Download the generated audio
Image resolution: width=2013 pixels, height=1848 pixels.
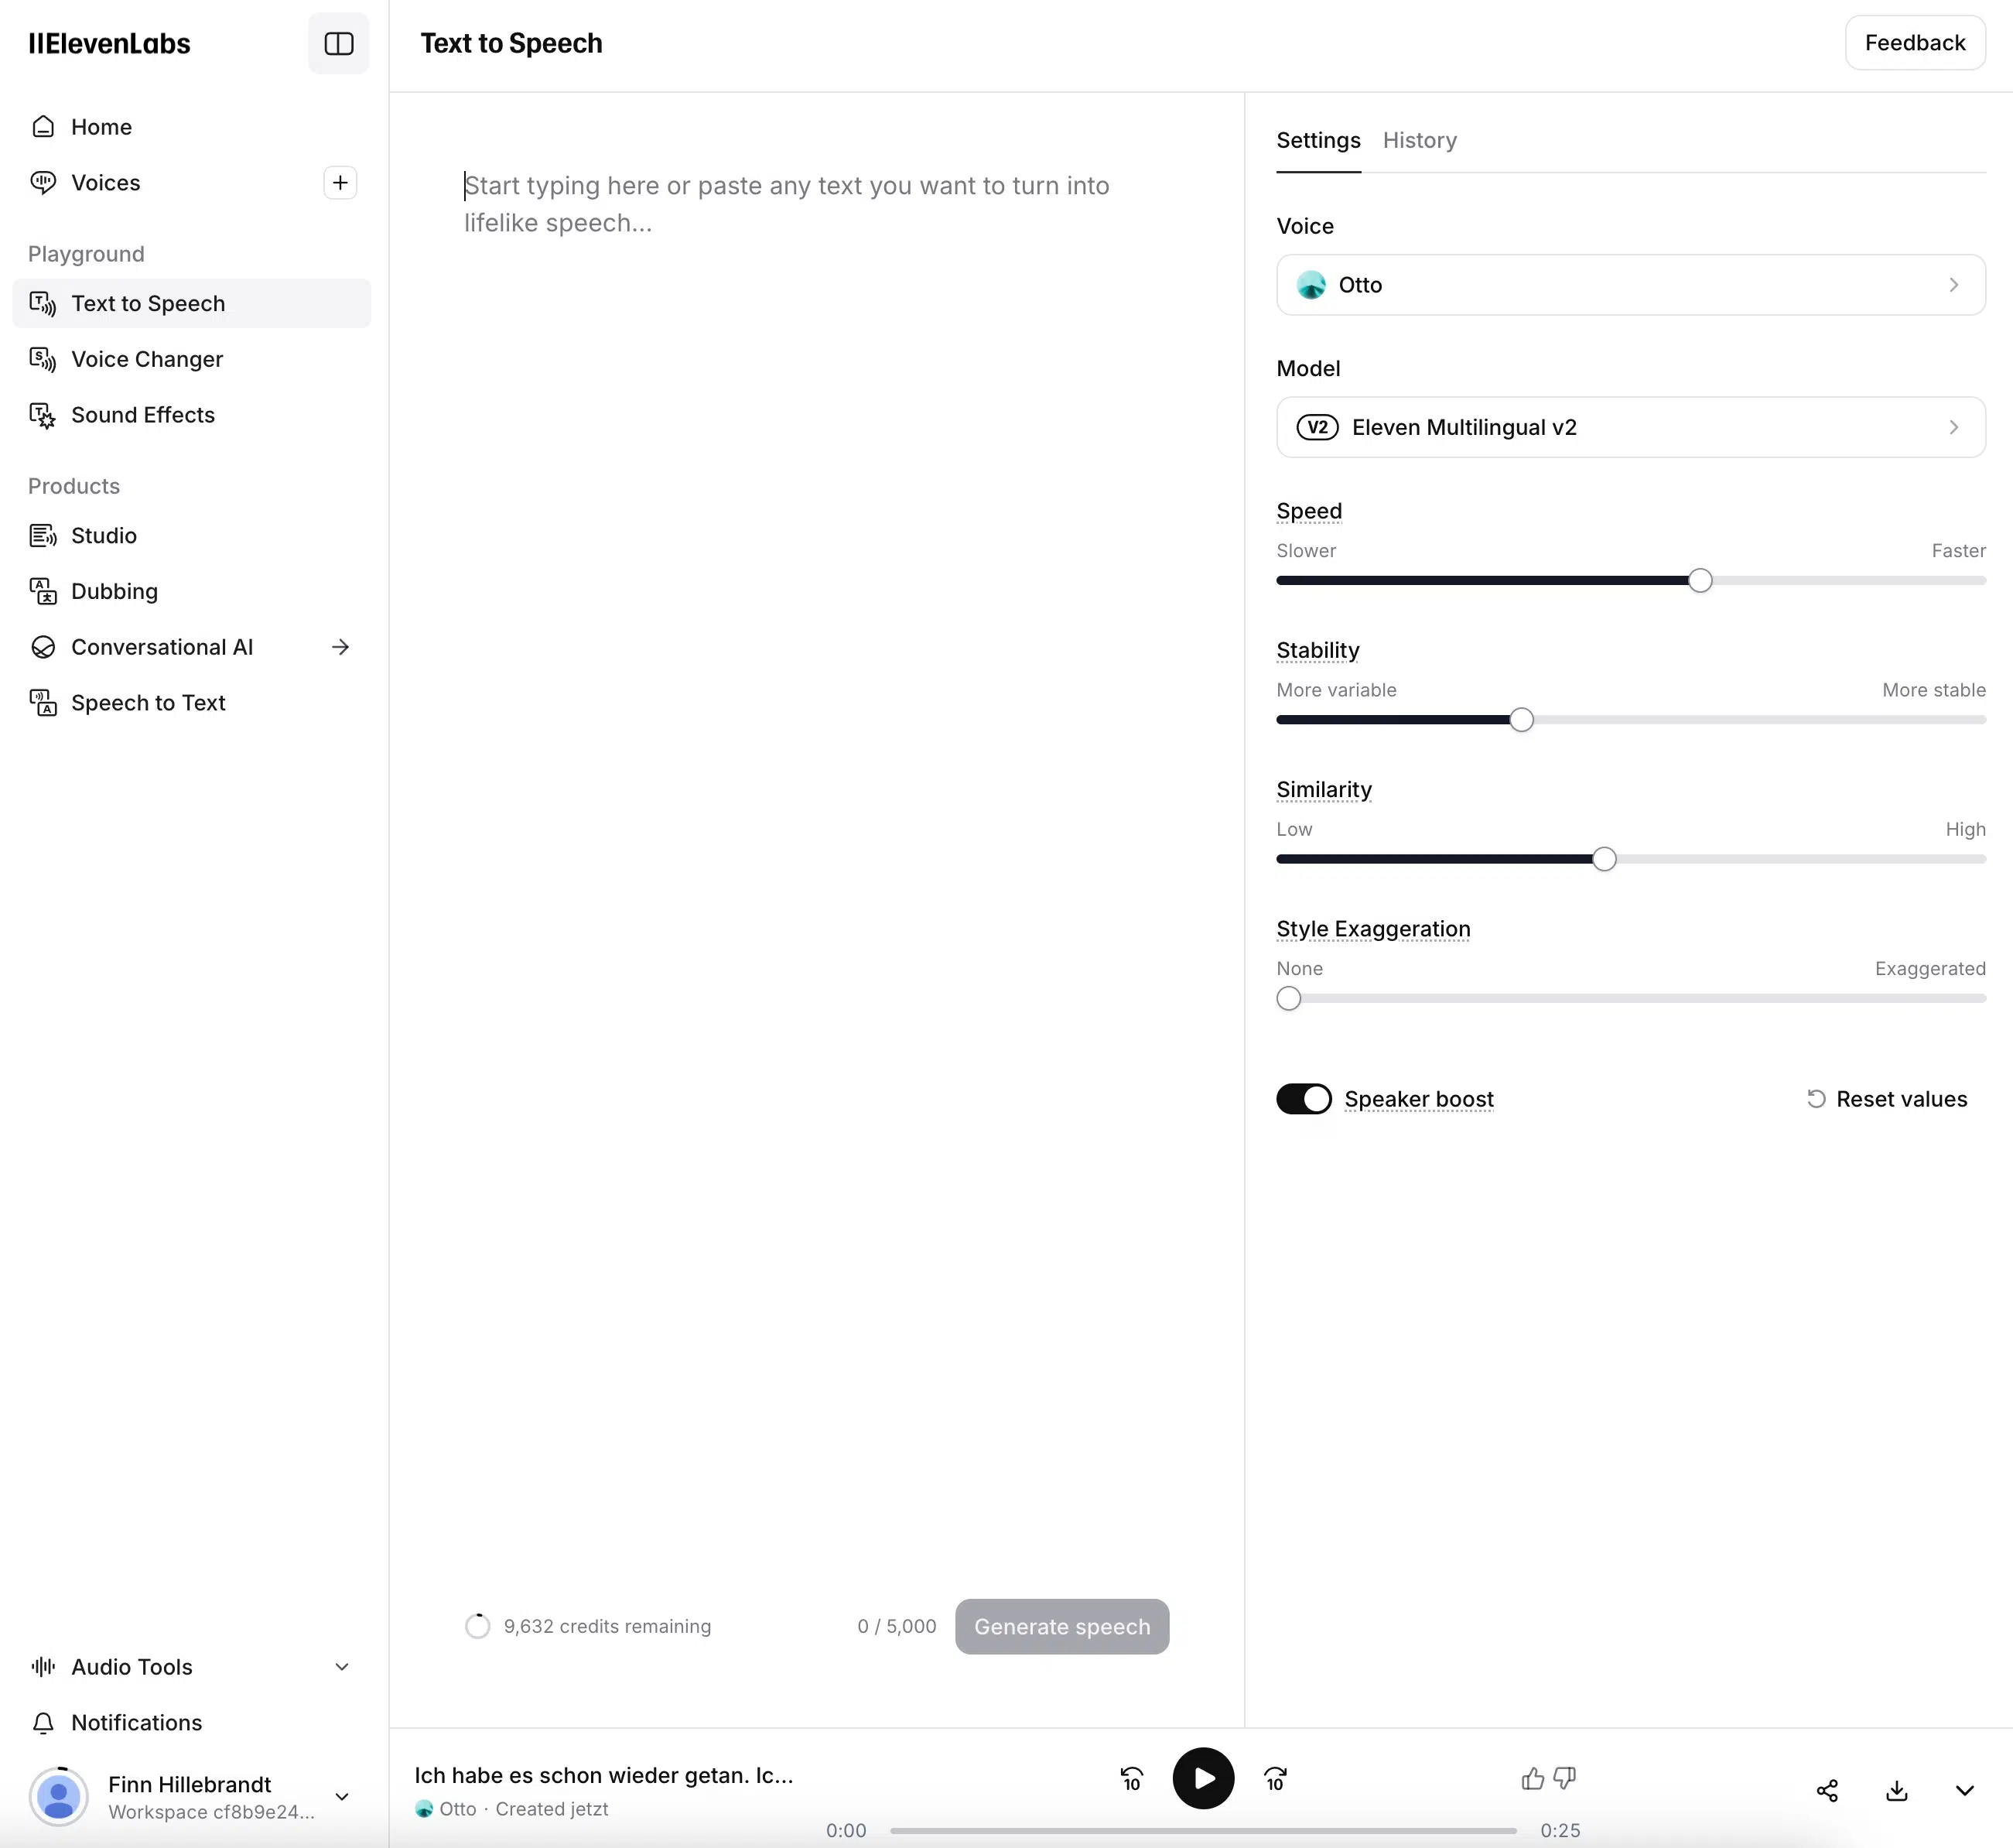(x=1896, y=1790)
